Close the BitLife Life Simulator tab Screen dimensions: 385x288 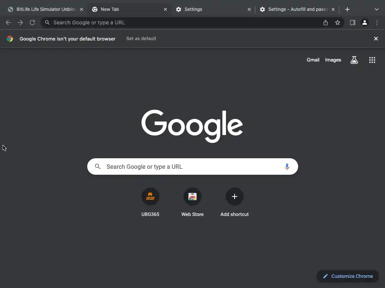(x=82, y=9)
